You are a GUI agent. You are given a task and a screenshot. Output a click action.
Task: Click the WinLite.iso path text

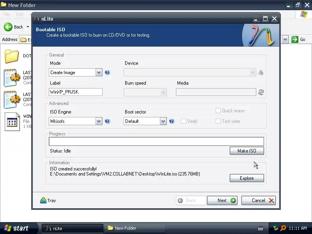click(x=125, y=174)
